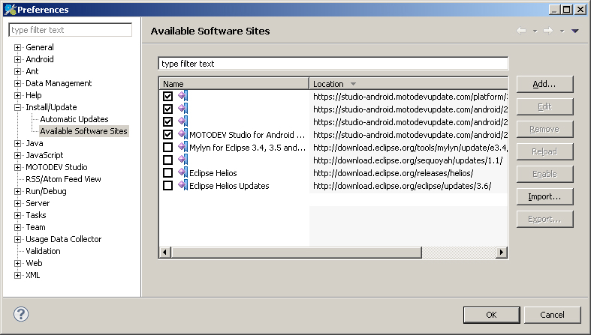Click site icon next to Eclipse Helios Updates
This screenshot has width=591, height=335.
(182, 185)
